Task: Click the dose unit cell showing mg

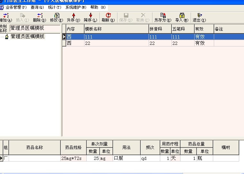Action: click(x=106, y=158)
